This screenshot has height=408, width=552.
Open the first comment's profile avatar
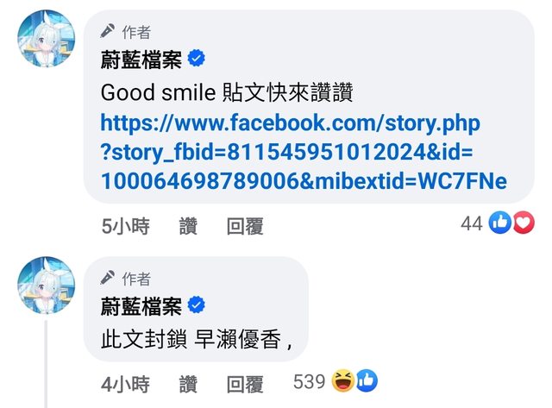click(46, 38)
